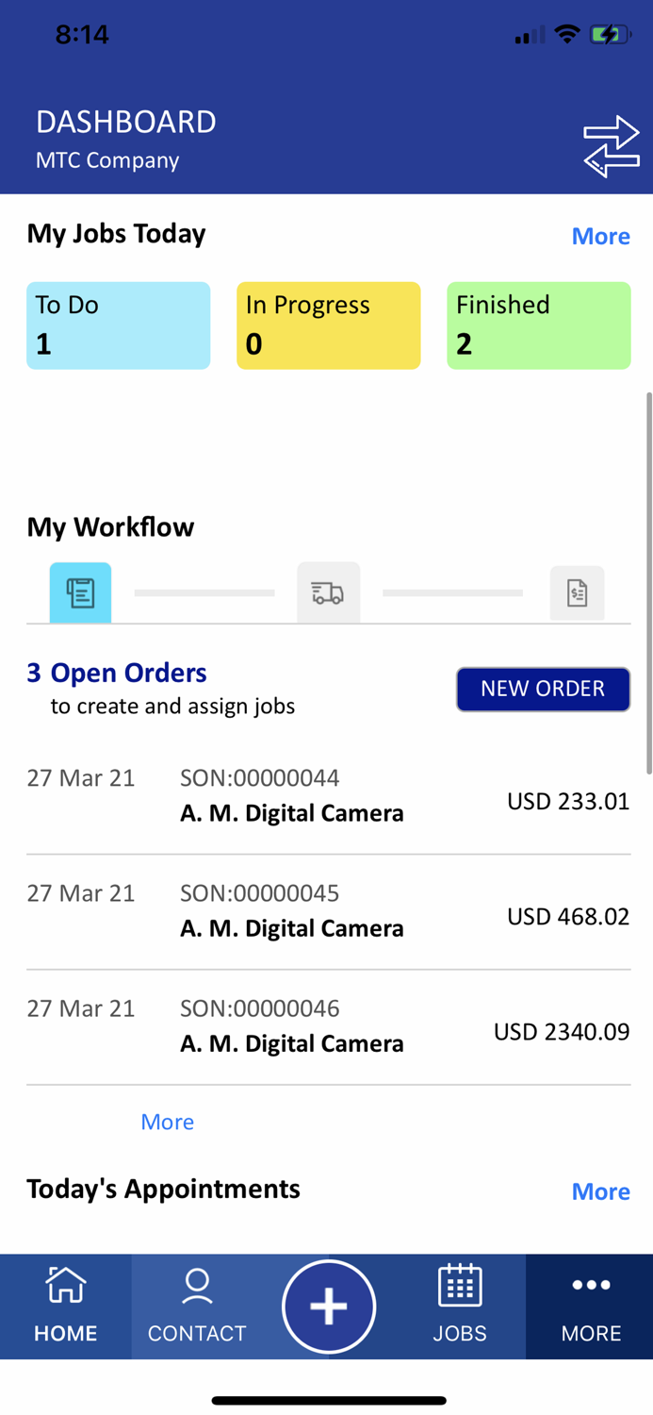
Task: Select the invoice workflow step icon
Action: click(x=577, y=592)
